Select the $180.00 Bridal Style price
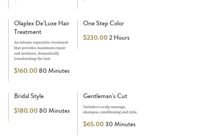Screen dimensions: 212x140 click(26, 111)
